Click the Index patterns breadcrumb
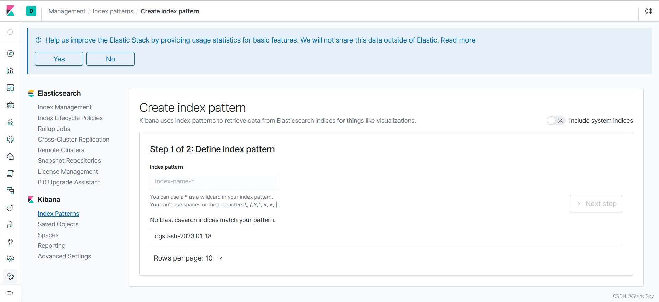 tap(113, 11)
